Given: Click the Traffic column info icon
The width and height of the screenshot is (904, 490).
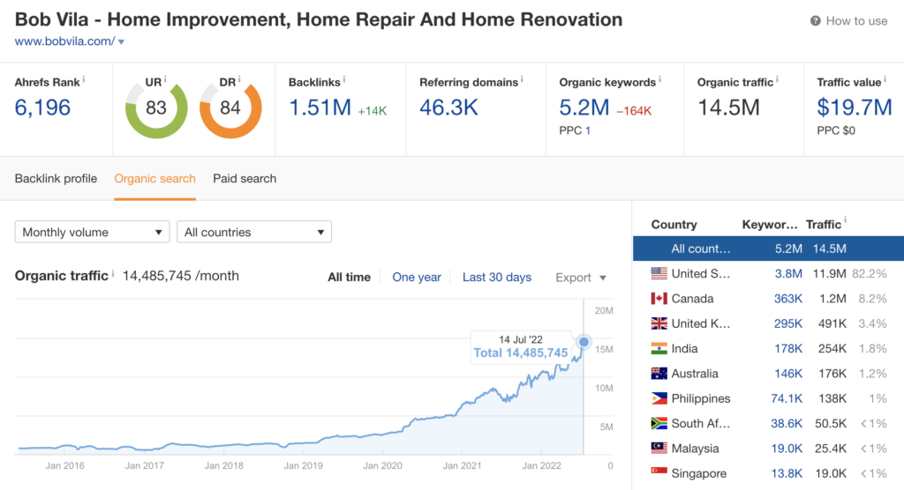Looking at the screenshot, I should pyautogui.click(x=845, y=220).
